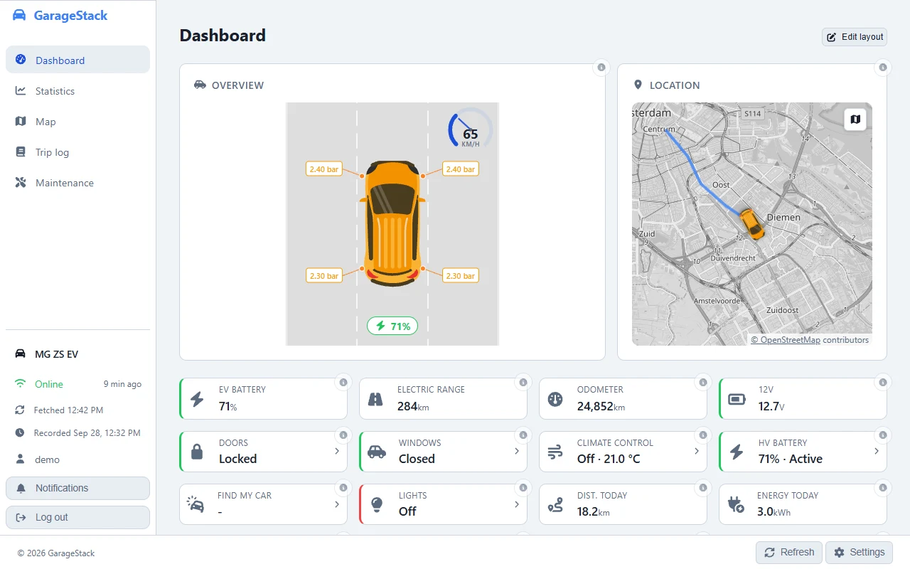Open the map layers button on the map
This screenshot has width=910, height=569.
855,119
